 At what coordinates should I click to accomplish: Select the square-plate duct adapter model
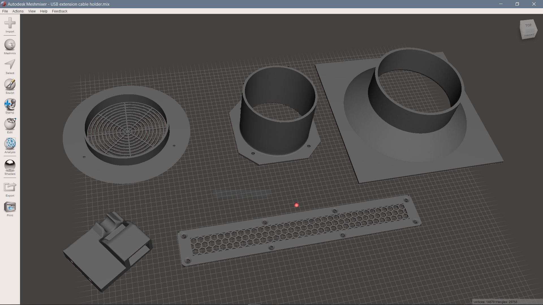click(409, 116)
